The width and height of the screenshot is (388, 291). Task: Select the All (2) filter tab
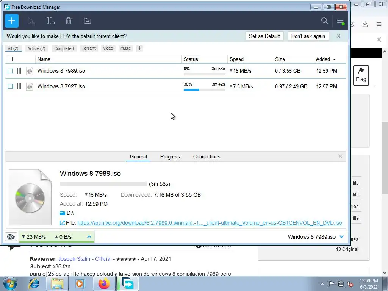click(13, 48)
